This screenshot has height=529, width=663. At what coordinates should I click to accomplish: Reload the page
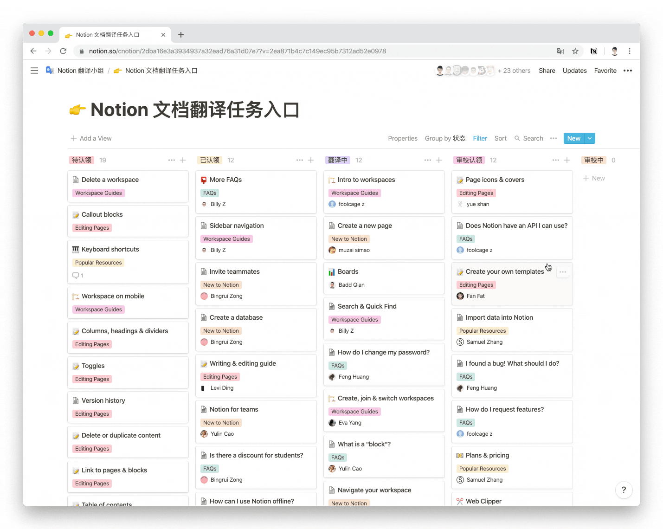[63, 51]
